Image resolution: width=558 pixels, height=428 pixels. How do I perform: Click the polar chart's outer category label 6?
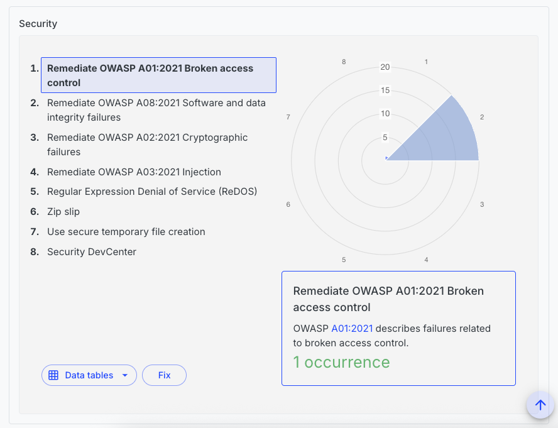(288, 204)
